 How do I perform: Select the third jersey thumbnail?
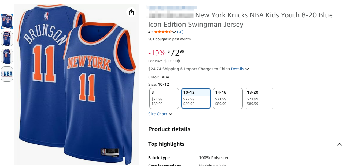7,56
